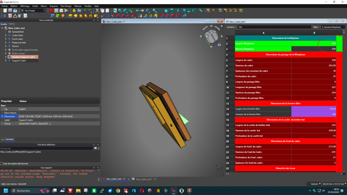Run macro with the play triangle icon
347x195 pixels.
pyautogui.click(x=66, y=10)
